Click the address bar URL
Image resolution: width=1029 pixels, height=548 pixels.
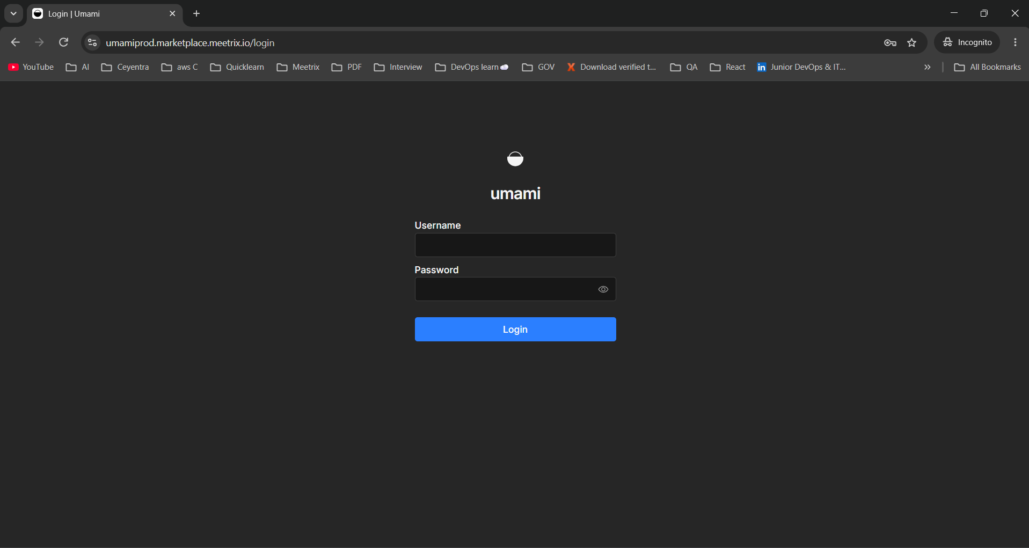coord(190,43)
